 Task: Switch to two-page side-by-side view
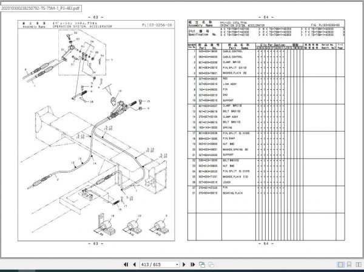click(x=359, y=265)
